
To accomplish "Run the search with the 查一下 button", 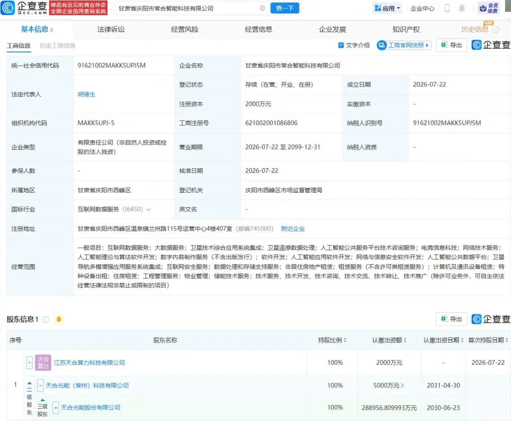I will [x=284, y=8].
